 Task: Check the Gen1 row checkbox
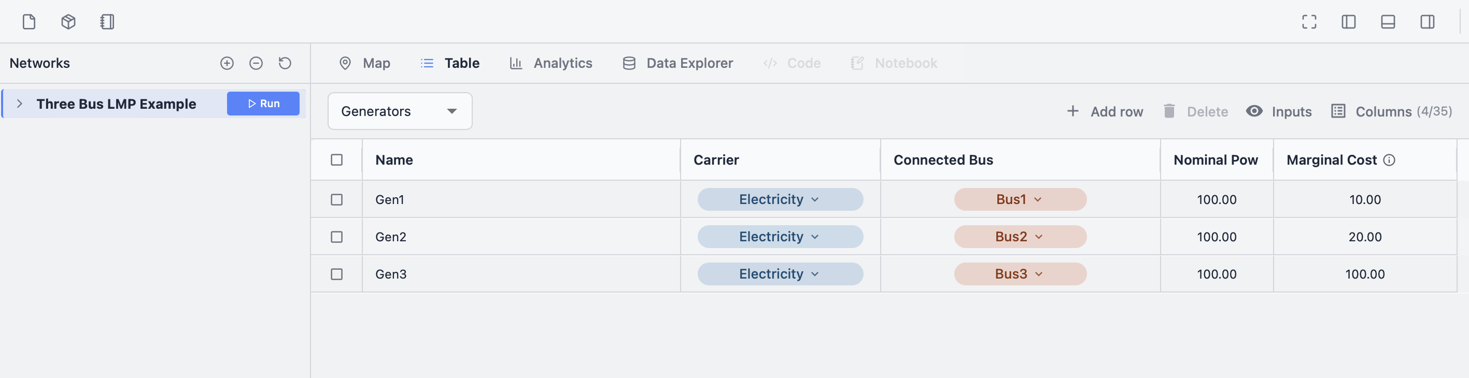[336, 200]
